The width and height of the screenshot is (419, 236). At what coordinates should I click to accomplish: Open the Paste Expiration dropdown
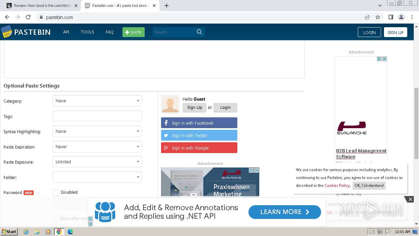point(97,147)
